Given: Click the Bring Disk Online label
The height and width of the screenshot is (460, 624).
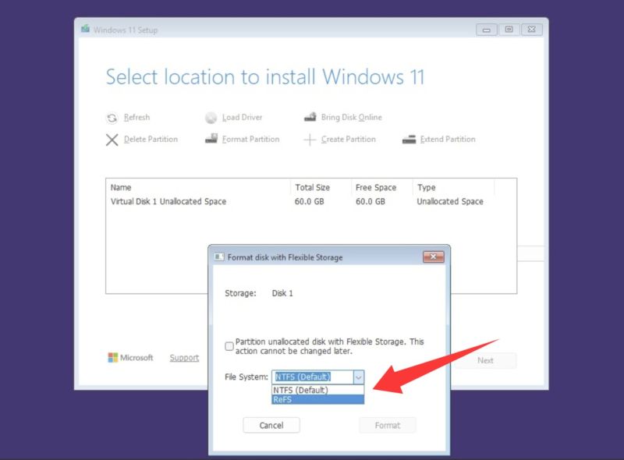Looking at the screenshot, I should [x=352, y=118].
